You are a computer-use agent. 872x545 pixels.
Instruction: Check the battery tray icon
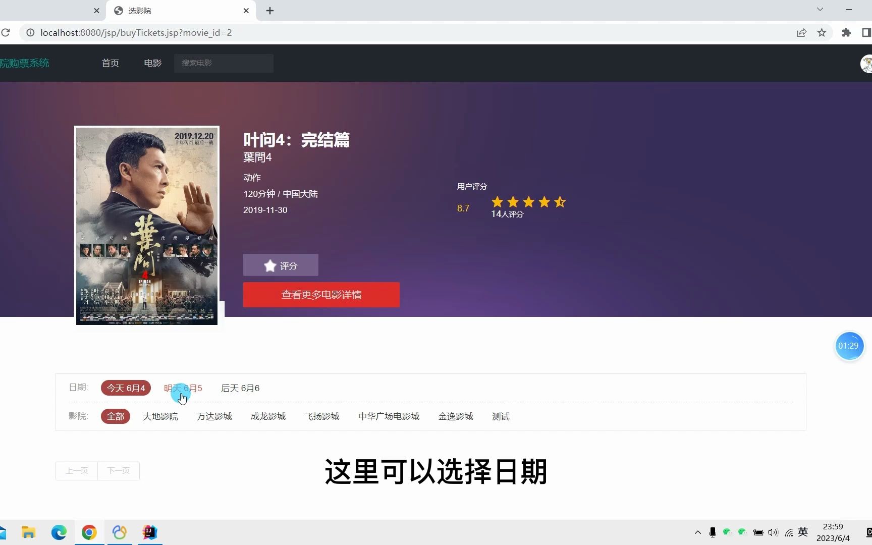(758, 532)
